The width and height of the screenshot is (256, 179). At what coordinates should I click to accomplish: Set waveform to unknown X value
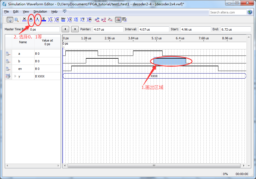point(24,20)
